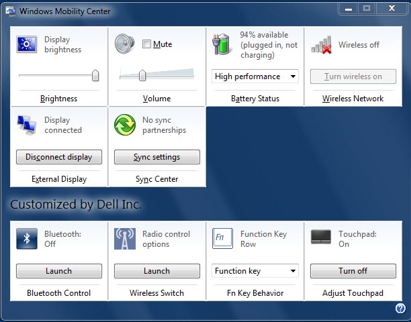Click the Bluetooth logo icon
411x322 pixels.
tap(27, 239)
